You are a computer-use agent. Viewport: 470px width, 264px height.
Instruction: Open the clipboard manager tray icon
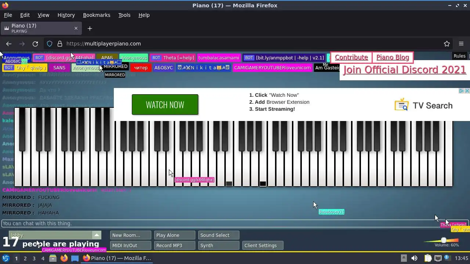point(428,258)
